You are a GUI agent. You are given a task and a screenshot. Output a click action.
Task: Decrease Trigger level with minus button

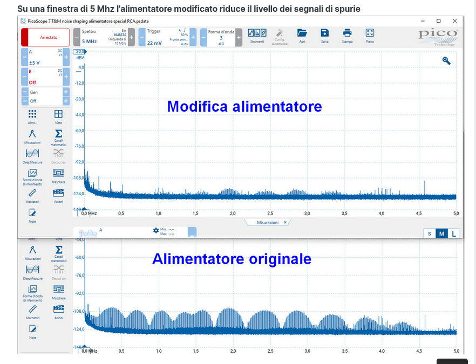click(142, 37)
